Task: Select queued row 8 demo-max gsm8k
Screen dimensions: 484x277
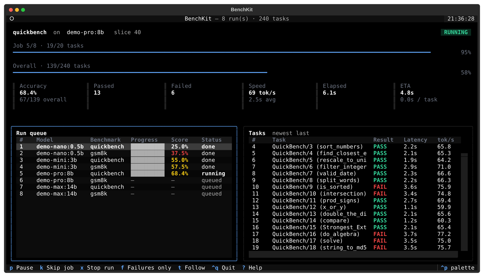Action: click(124, 194)
